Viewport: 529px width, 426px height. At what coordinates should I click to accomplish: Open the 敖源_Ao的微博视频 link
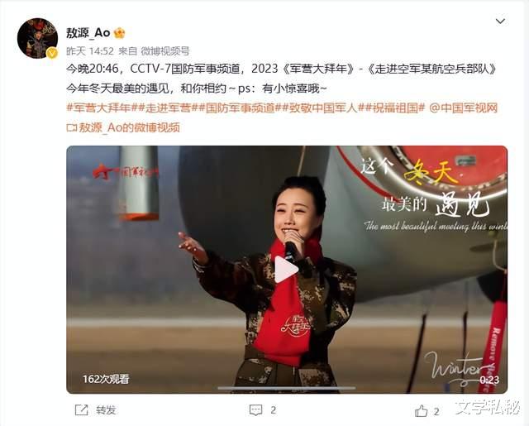[123, 127]
